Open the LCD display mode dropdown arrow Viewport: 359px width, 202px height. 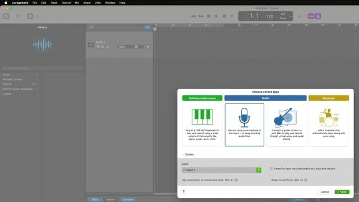click(291, 16)
